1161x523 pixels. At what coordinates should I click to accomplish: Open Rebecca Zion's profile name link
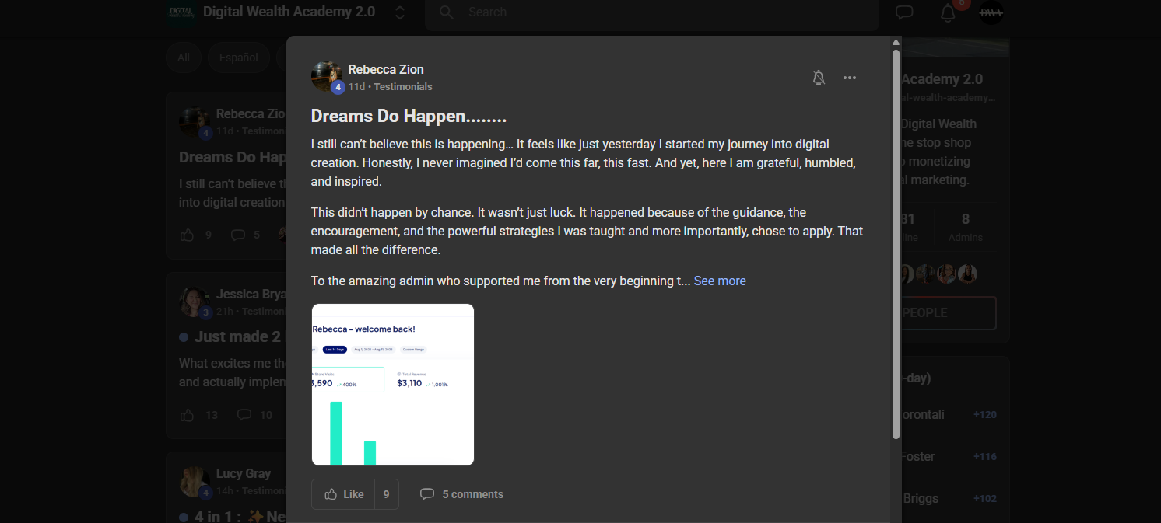point(386,69)
